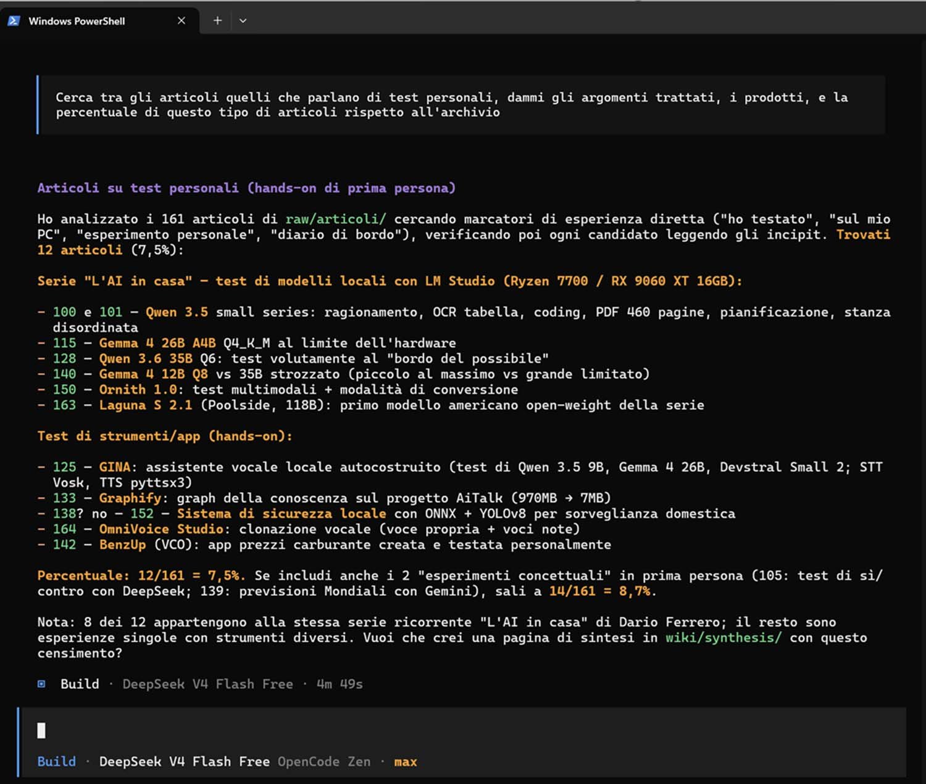Click article number 150
The width and height of the screenshot is (926, 784).
pos(64,390)
